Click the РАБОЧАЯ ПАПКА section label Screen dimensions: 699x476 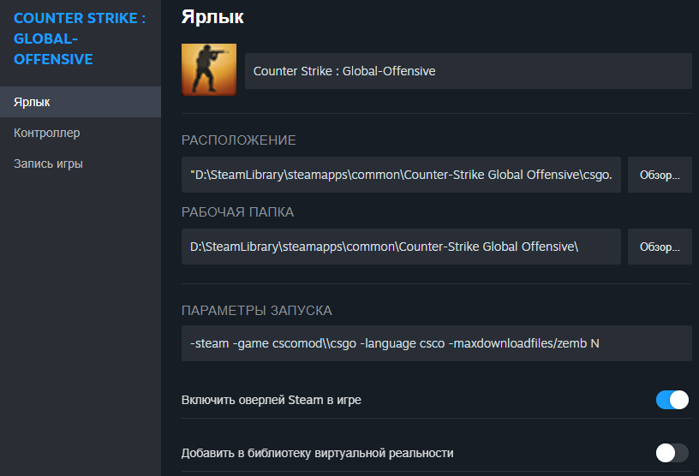(238, 212)
